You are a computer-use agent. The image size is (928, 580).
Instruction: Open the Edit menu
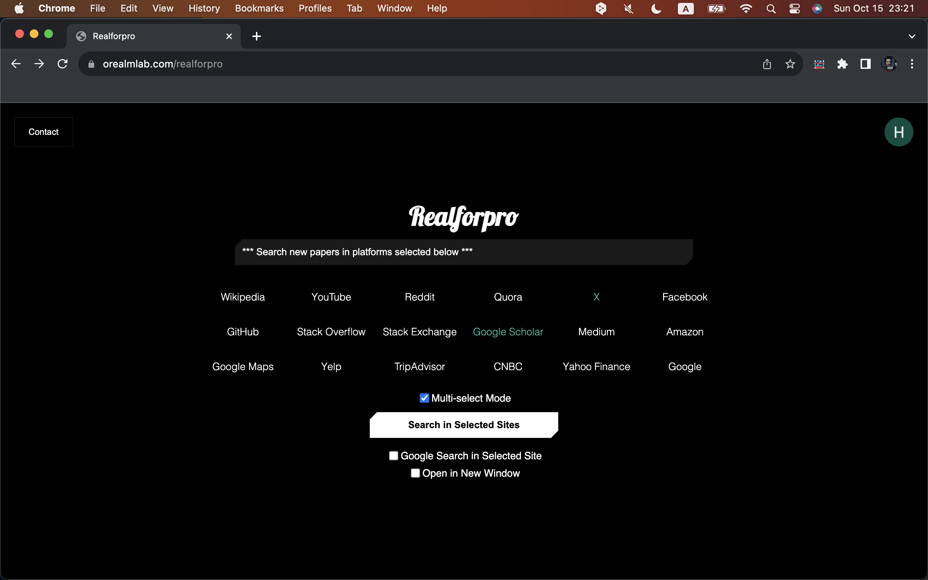[x=129, y=8]
